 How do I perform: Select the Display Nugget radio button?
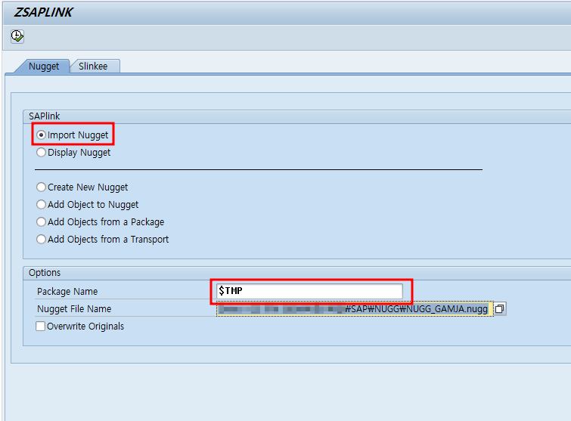pyautogui.click(x=41, y=153)
